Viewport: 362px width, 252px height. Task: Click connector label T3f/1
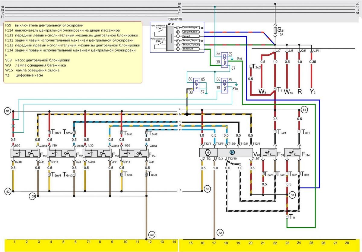(x=306, y=131)
